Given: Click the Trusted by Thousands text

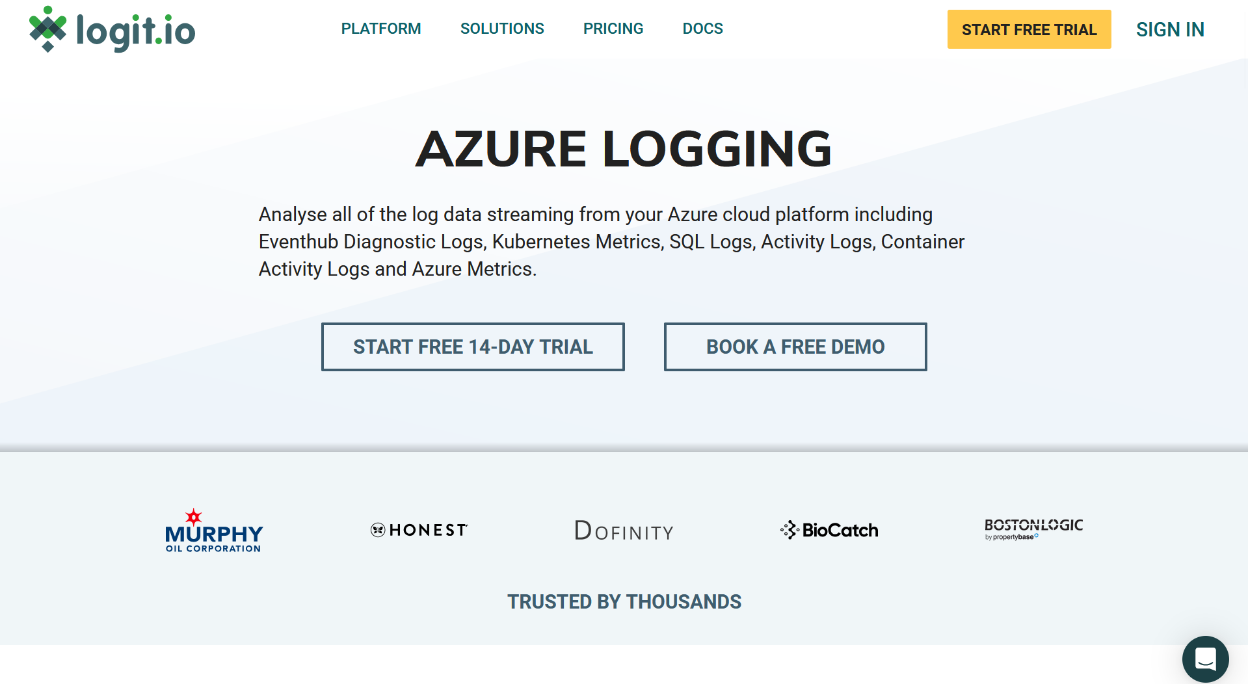Looking at the screenshot, I should point(624,601).
